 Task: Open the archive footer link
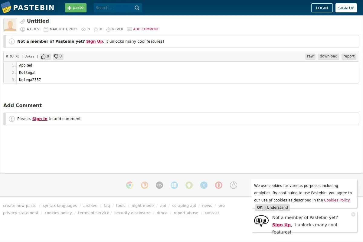pyautogui.click(x=90, y=206)
